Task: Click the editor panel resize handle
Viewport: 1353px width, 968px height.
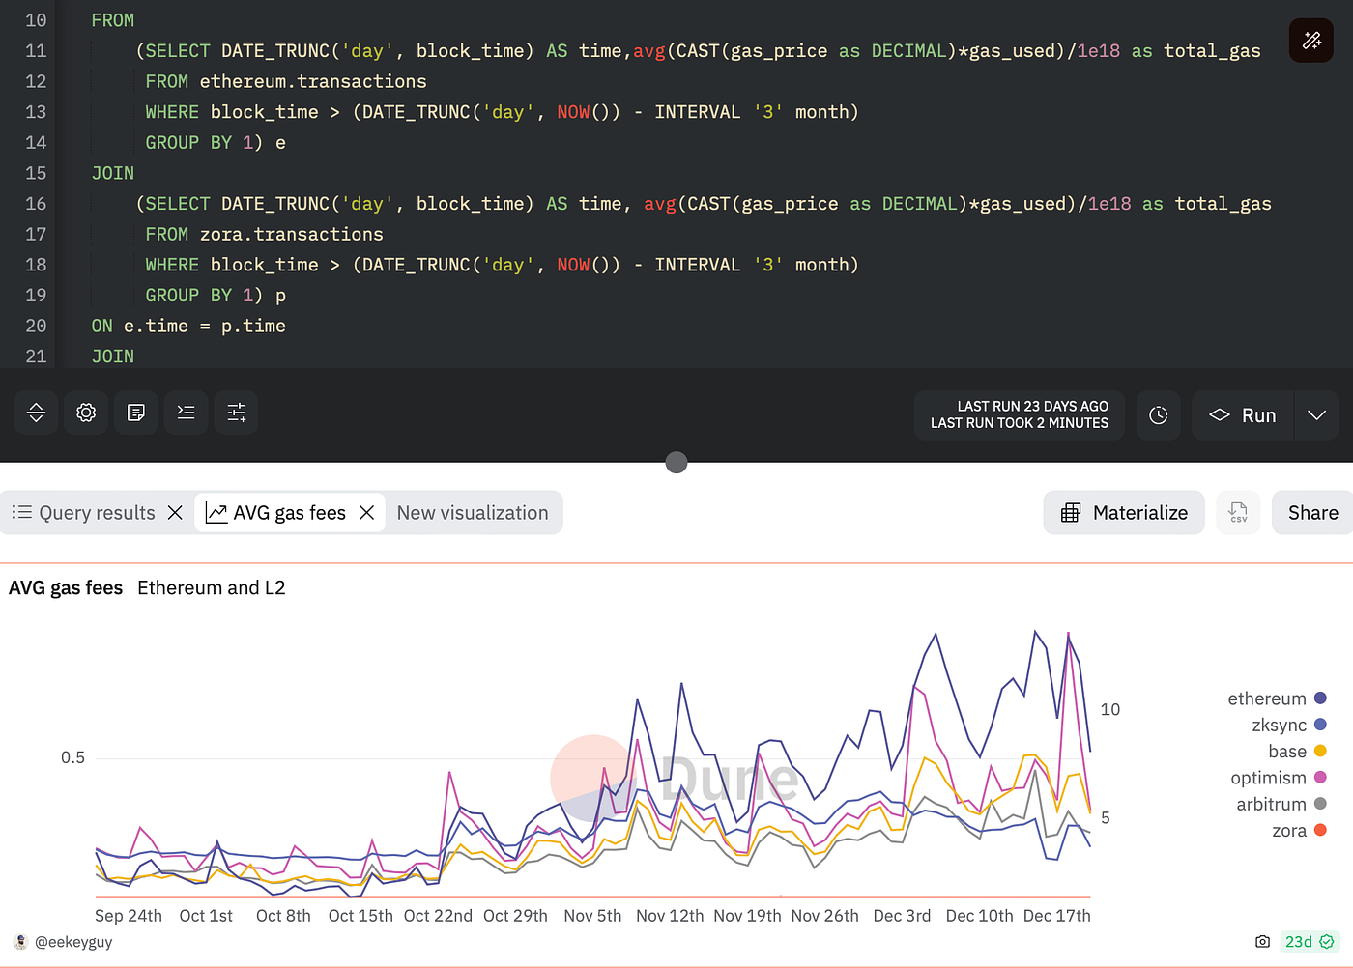Action: (x=676, y=463)
